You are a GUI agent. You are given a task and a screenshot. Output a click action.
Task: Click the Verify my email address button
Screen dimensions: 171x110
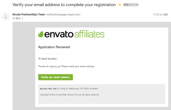(56, 77)
